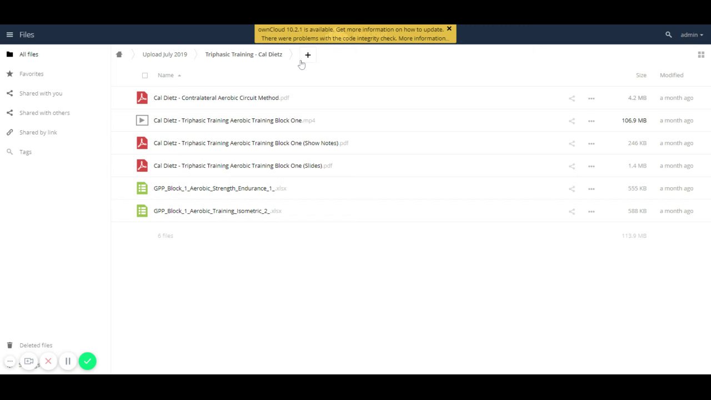Play Triphasic Training Aerobic Block One mp4

234,121
